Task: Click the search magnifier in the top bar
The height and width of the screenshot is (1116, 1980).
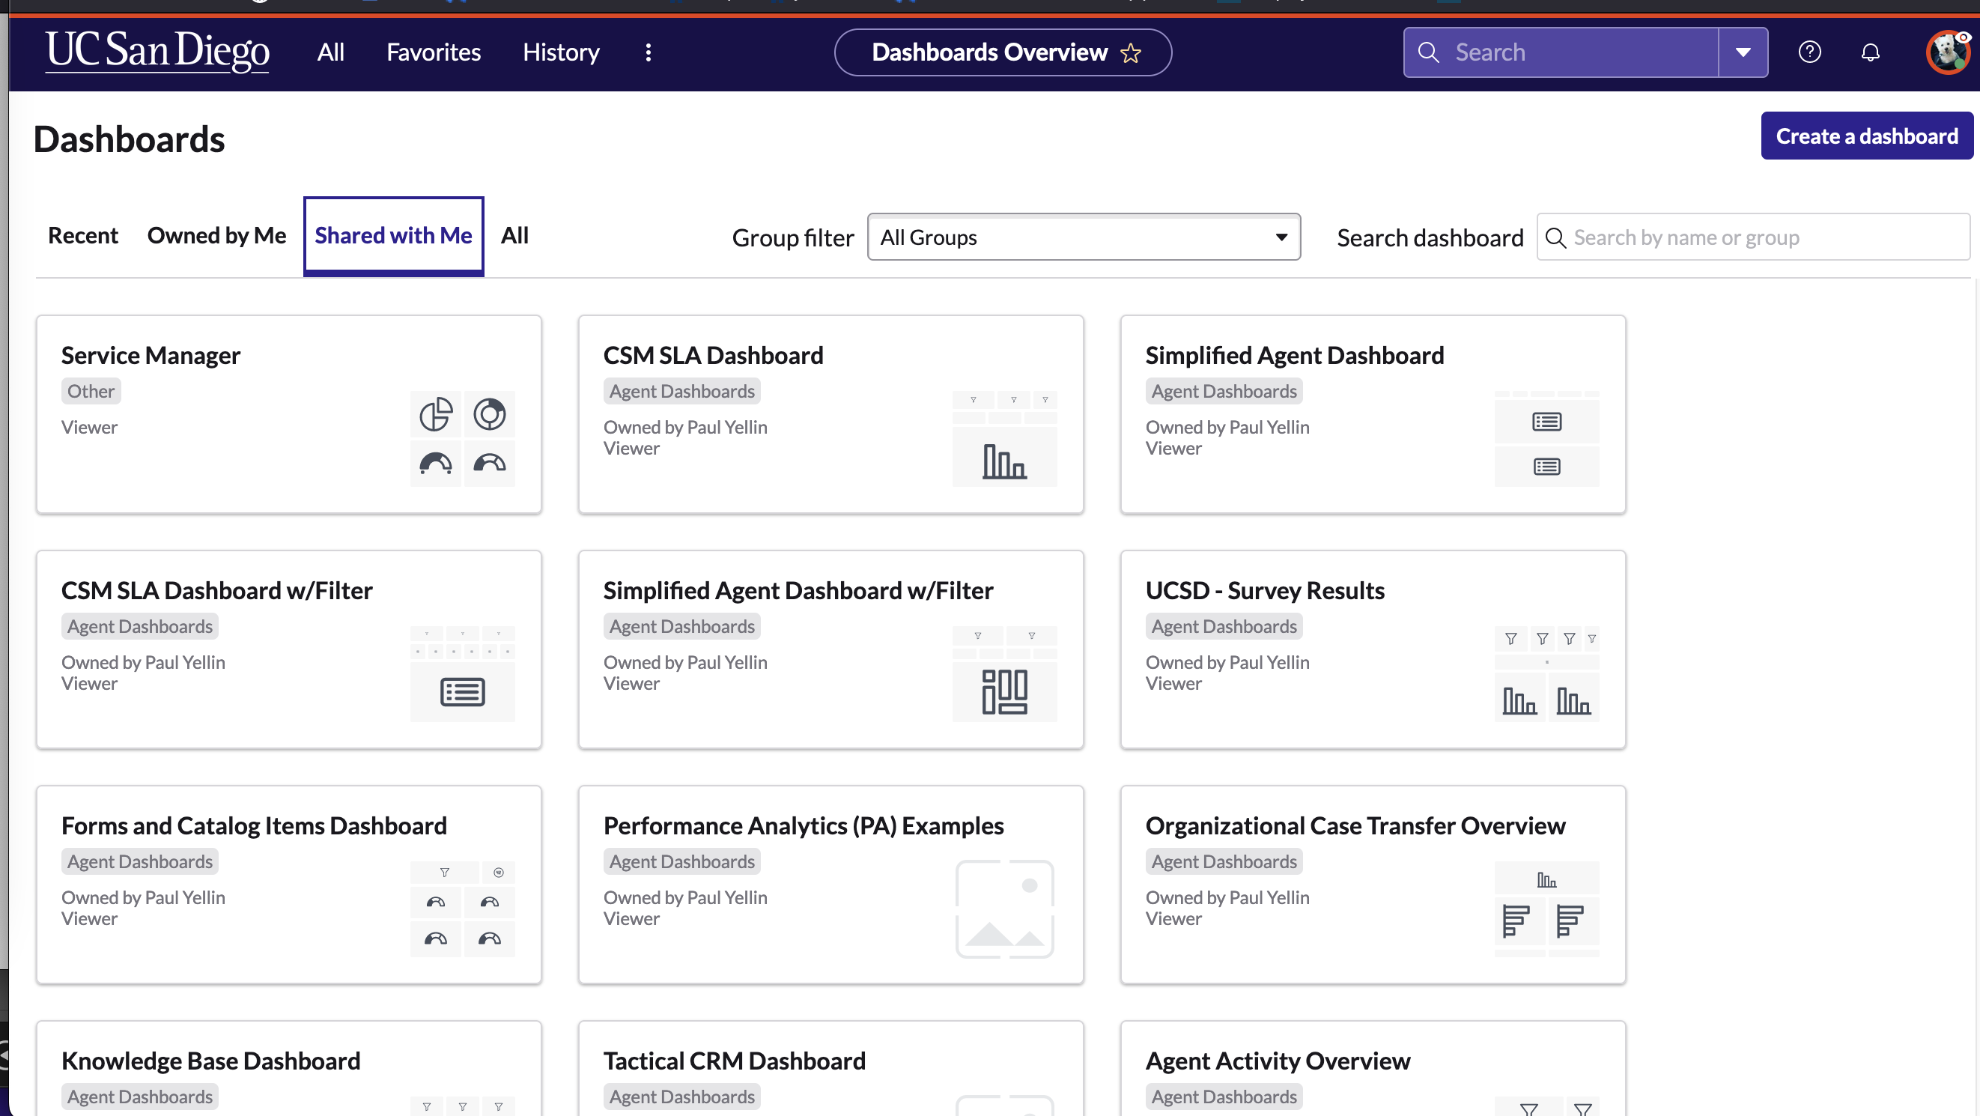Action: pos(1428,52)
